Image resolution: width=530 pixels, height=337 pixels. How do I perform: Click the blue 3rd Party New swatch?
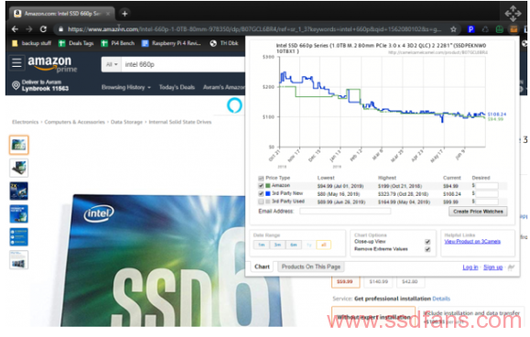[267, 193]
